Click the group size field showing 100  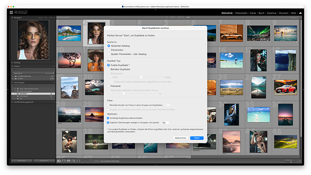tap(165, 123)
